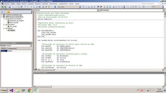Viewport: 166px width, 93px height.
Task: Click the Break pause icon in the toolbar
Action: [x=34, y=7]
